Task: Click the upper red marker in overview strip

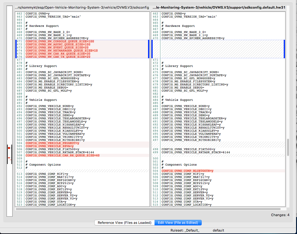Action: (x=9, y=148)
